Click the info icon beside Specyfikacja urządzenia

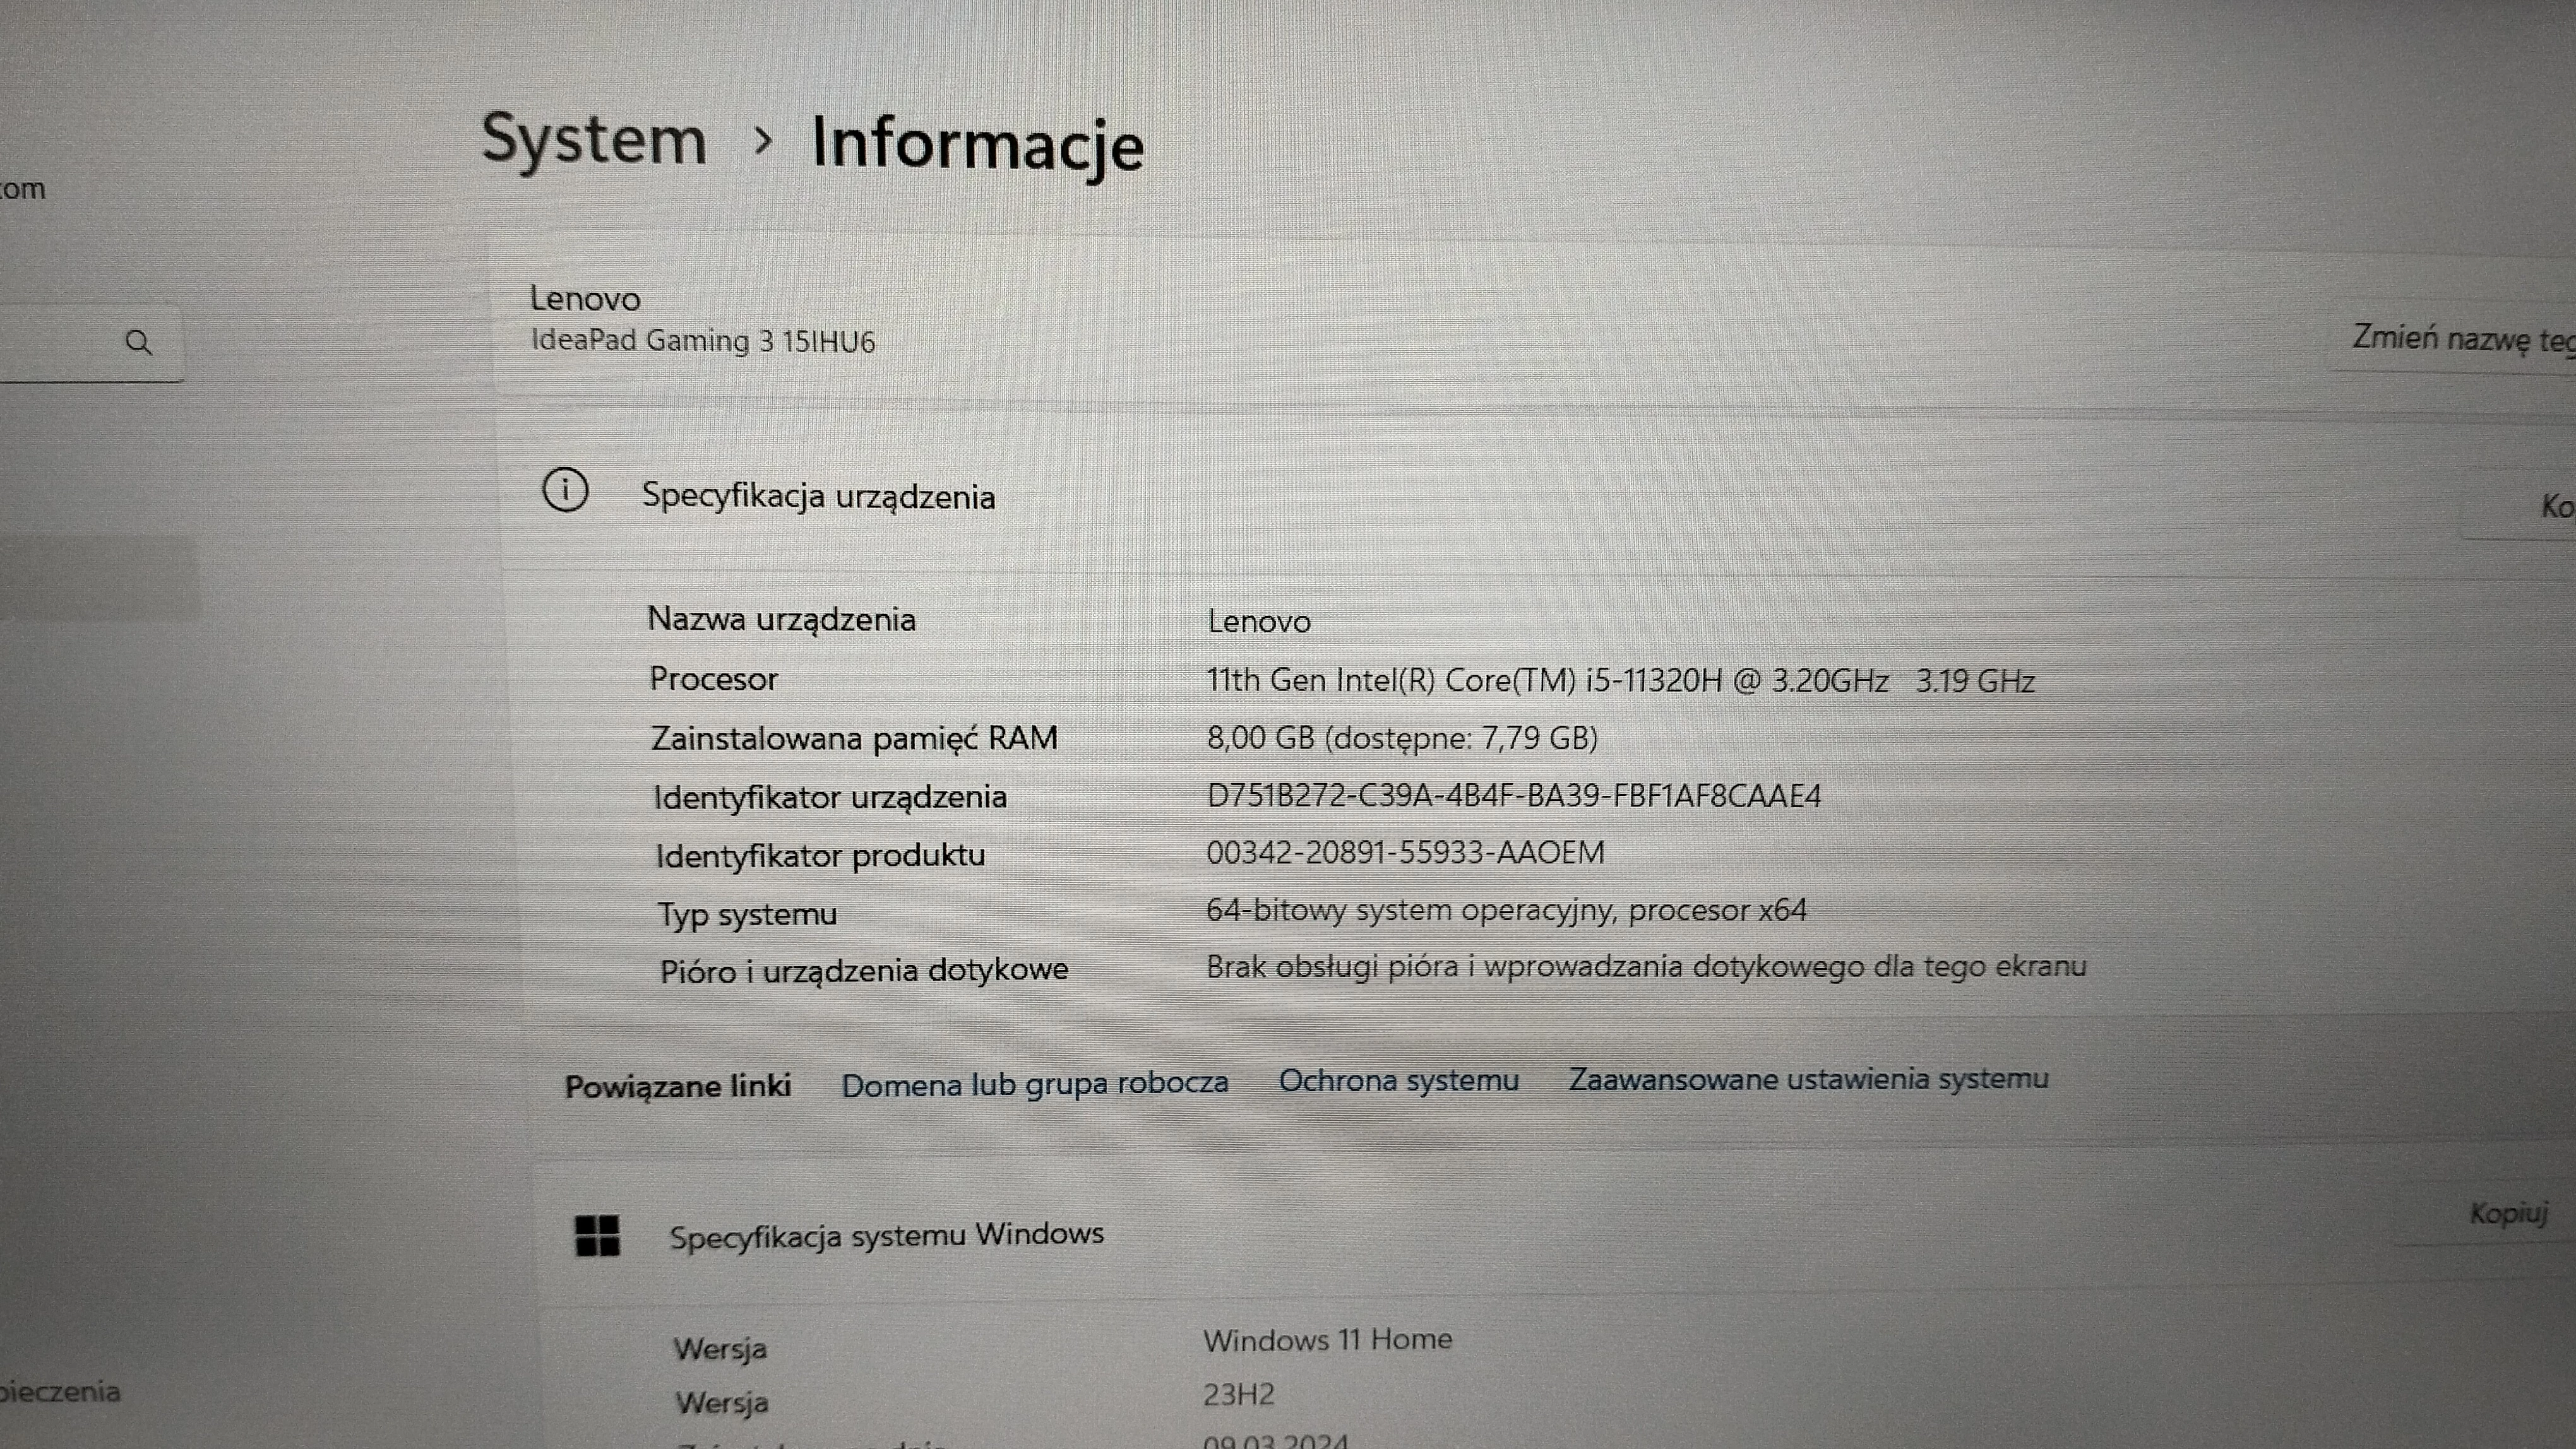tap(565, 490)
